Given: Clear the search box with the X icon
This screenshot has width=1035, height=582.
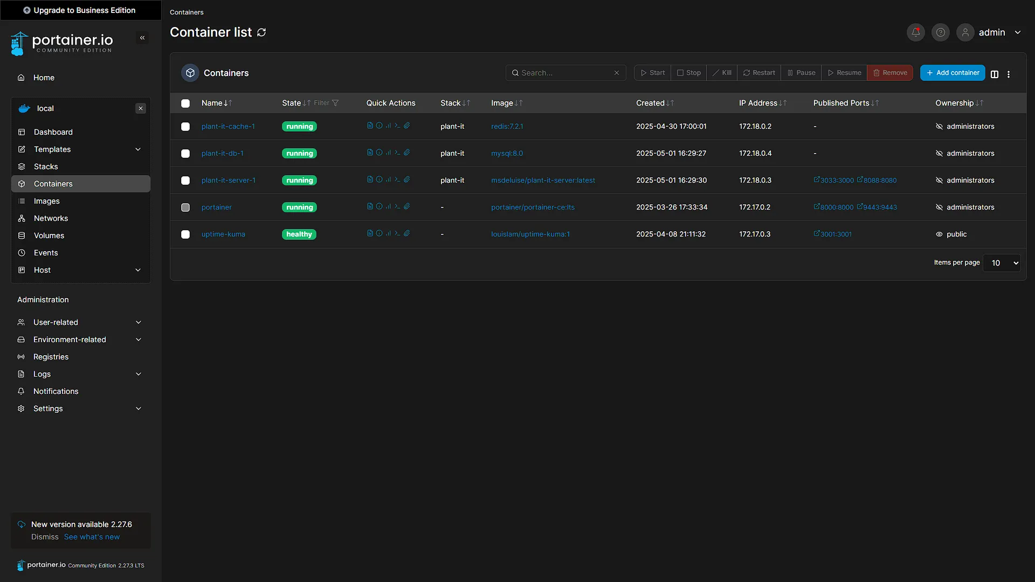Looking at the screenshot, I should (617, 73).
